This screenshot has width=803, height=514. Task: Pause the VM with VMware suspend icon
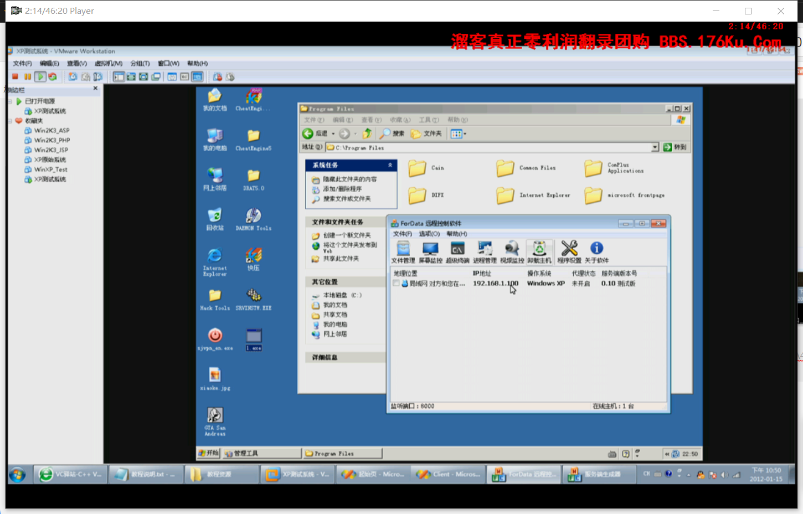pos(27,76)
